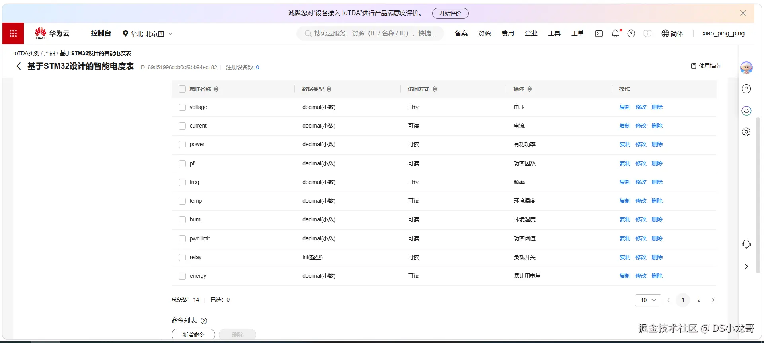The width and height of the screenshot is (764, 343).
Task: Jump to page 2 of the table
Action: [x=699, y=300]
